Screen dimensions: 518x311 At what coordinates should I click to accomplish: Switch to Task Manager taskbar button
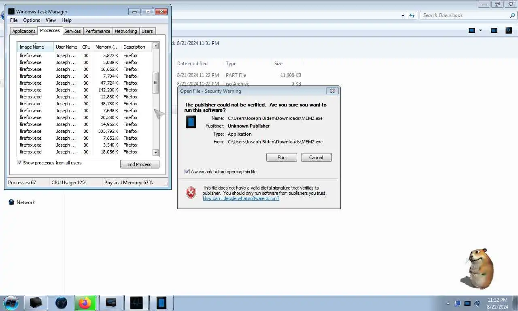(136, 303)
